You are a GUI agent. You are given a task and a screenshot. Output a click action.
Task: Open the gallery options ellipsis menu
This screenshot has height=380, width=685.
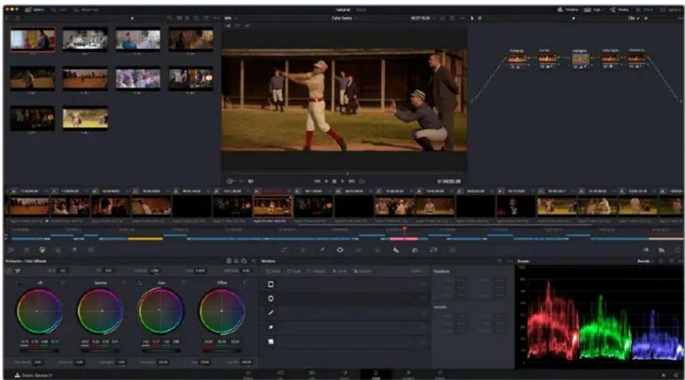[217, 18]
